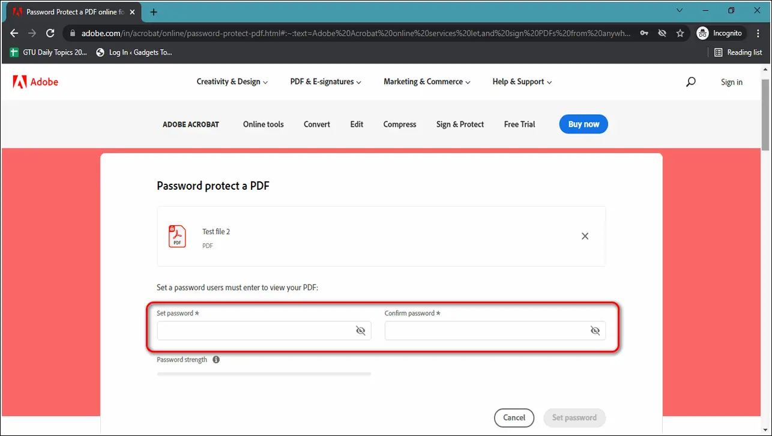
Task: Click the 'Password strength' label
Action: pyautogui.click(x=182, y=360)
